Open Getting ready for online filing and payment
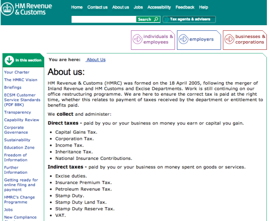Image resolution: width=270 pixels, height=221 pixels. [x=21, y=185]
